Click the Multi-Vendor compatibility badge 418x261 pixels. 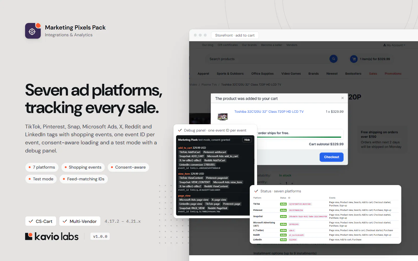coord(80,221)
